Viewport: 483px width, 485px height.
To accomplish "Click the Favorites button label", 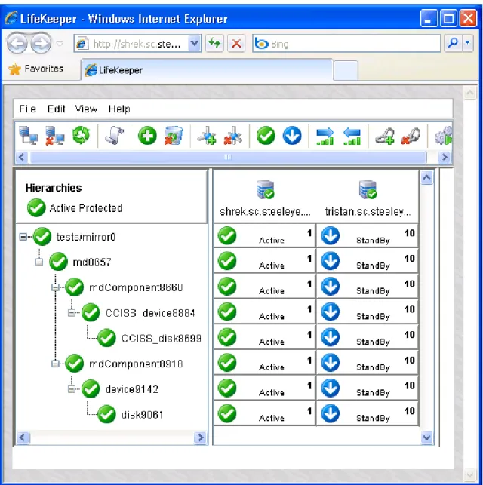I will tap(44, 69).
